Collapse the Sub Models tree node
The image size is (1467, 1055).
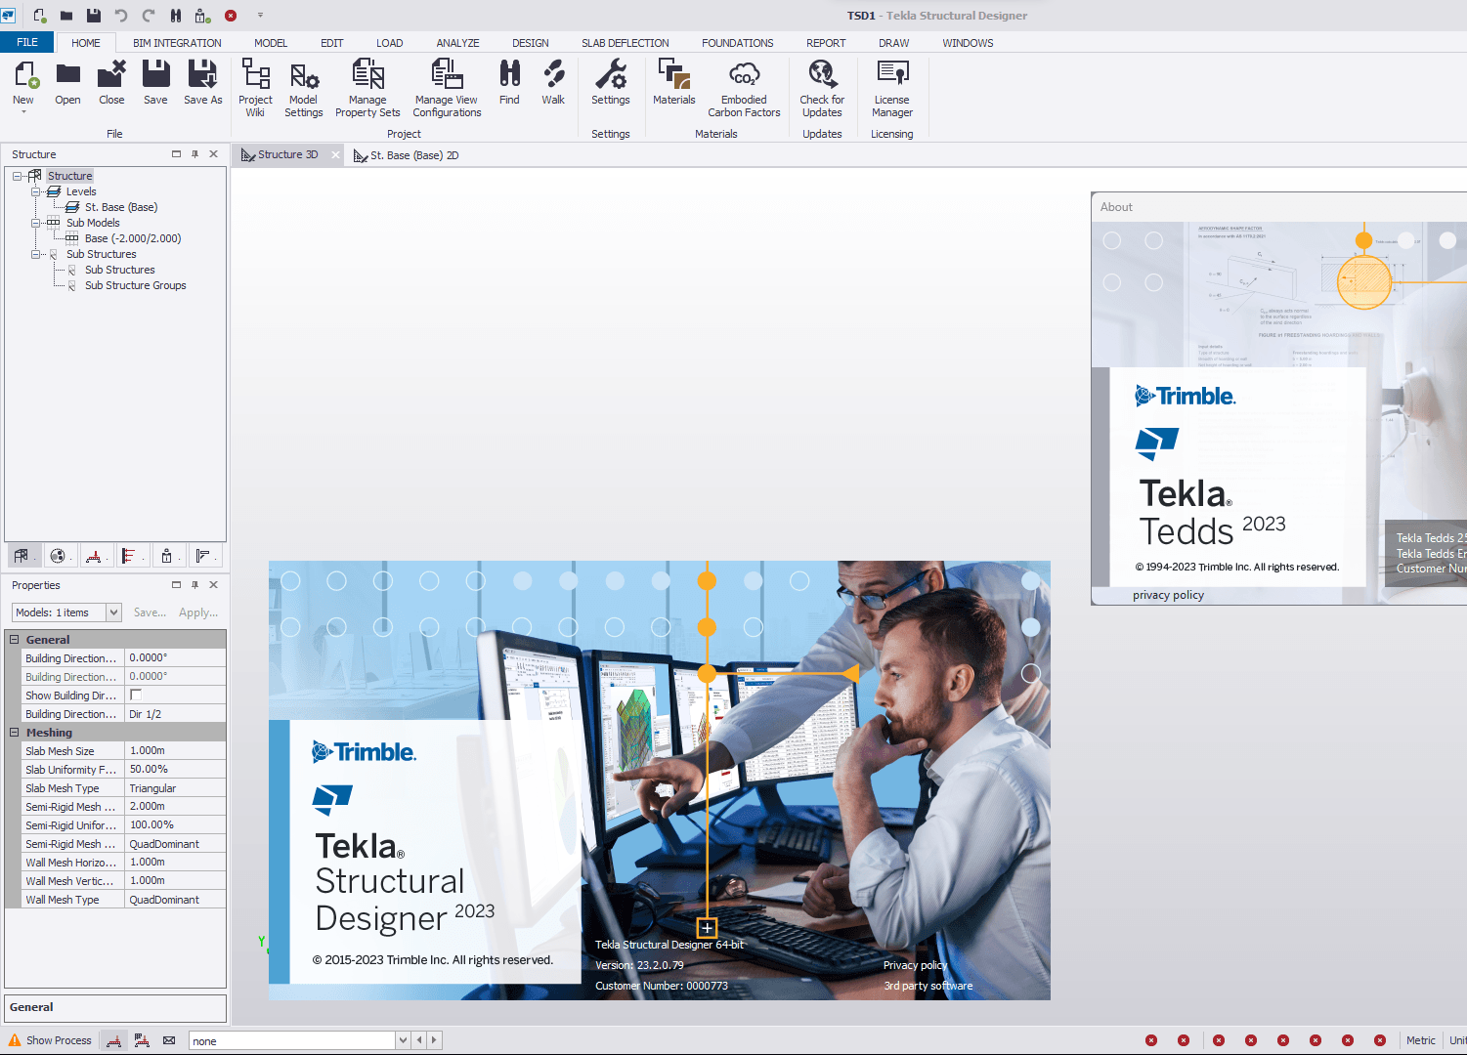(x=35, y=223)
